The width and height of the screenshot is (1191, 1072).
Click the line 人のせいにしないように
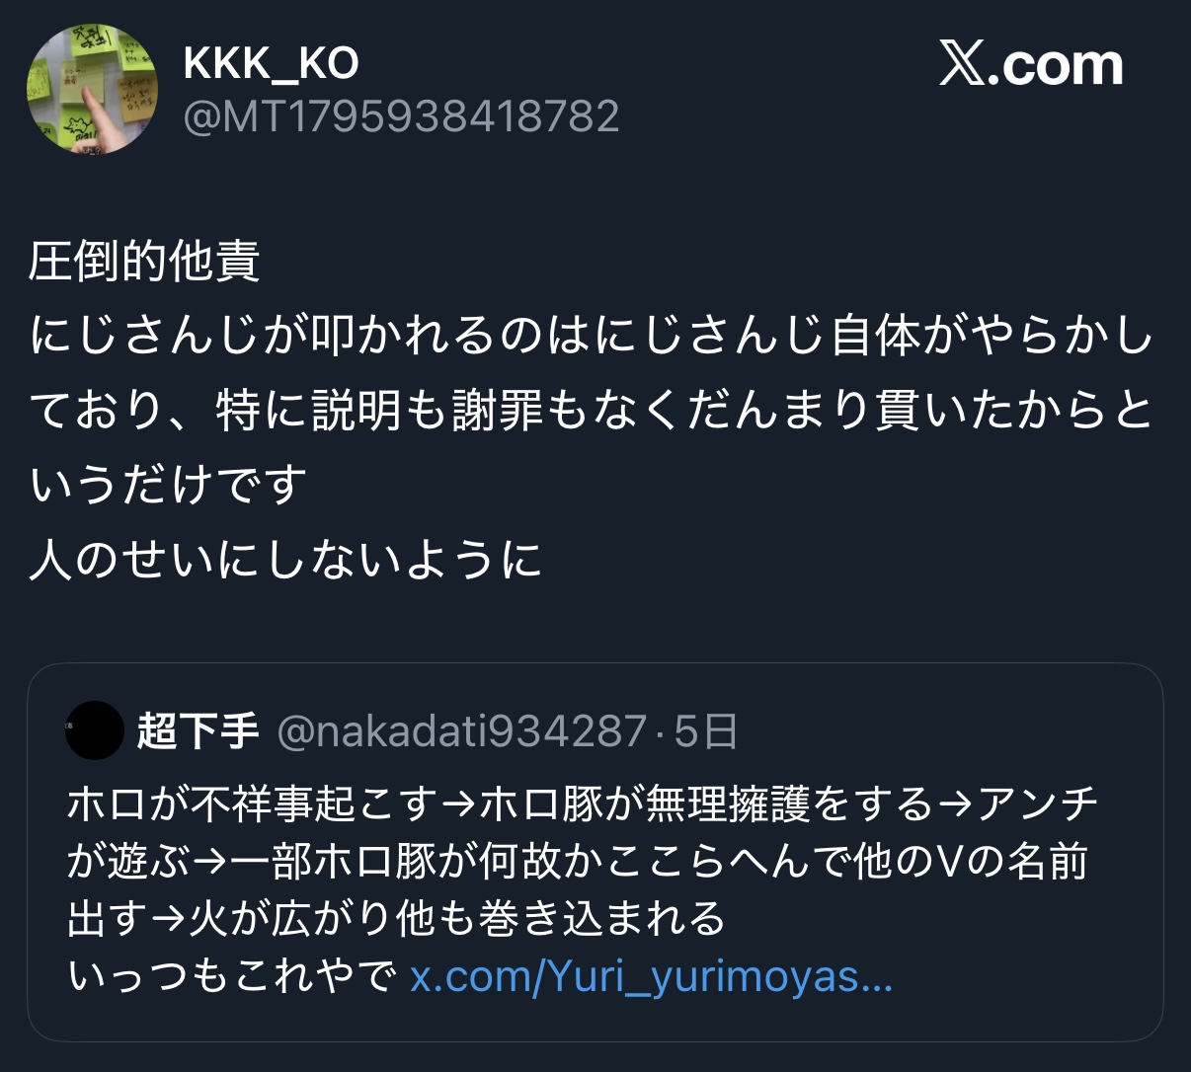click(x=285, y=560)
